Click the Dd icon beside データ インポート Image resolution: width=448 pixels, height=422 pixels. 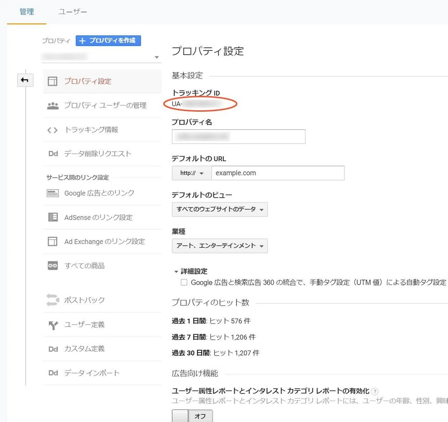(x=53, y=373)
